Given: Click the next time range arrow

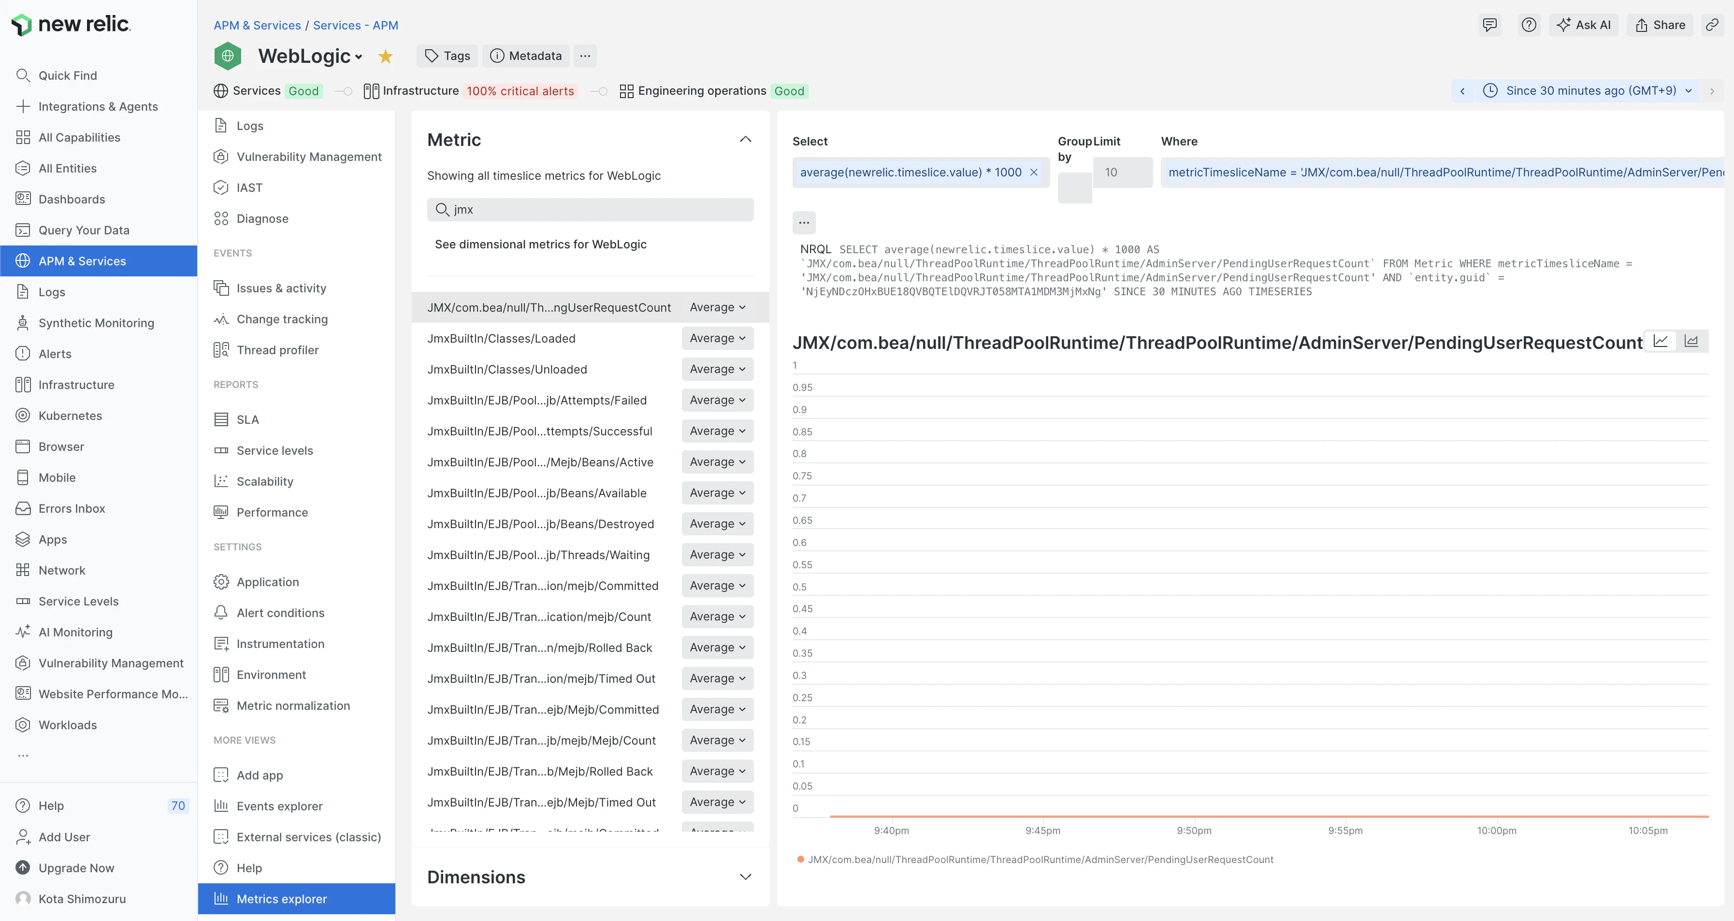Looking at the screenshot, I should (1712, 91).
